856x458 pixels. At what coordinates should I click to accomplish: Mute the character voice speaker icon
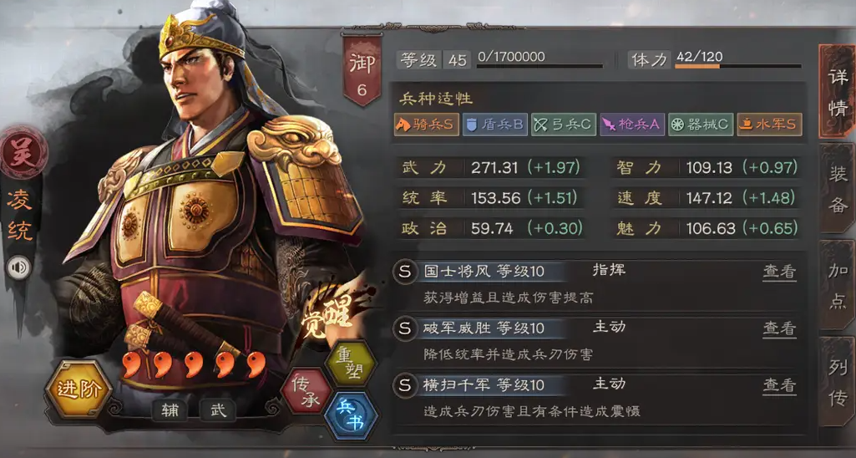click(x=18, y=267)
